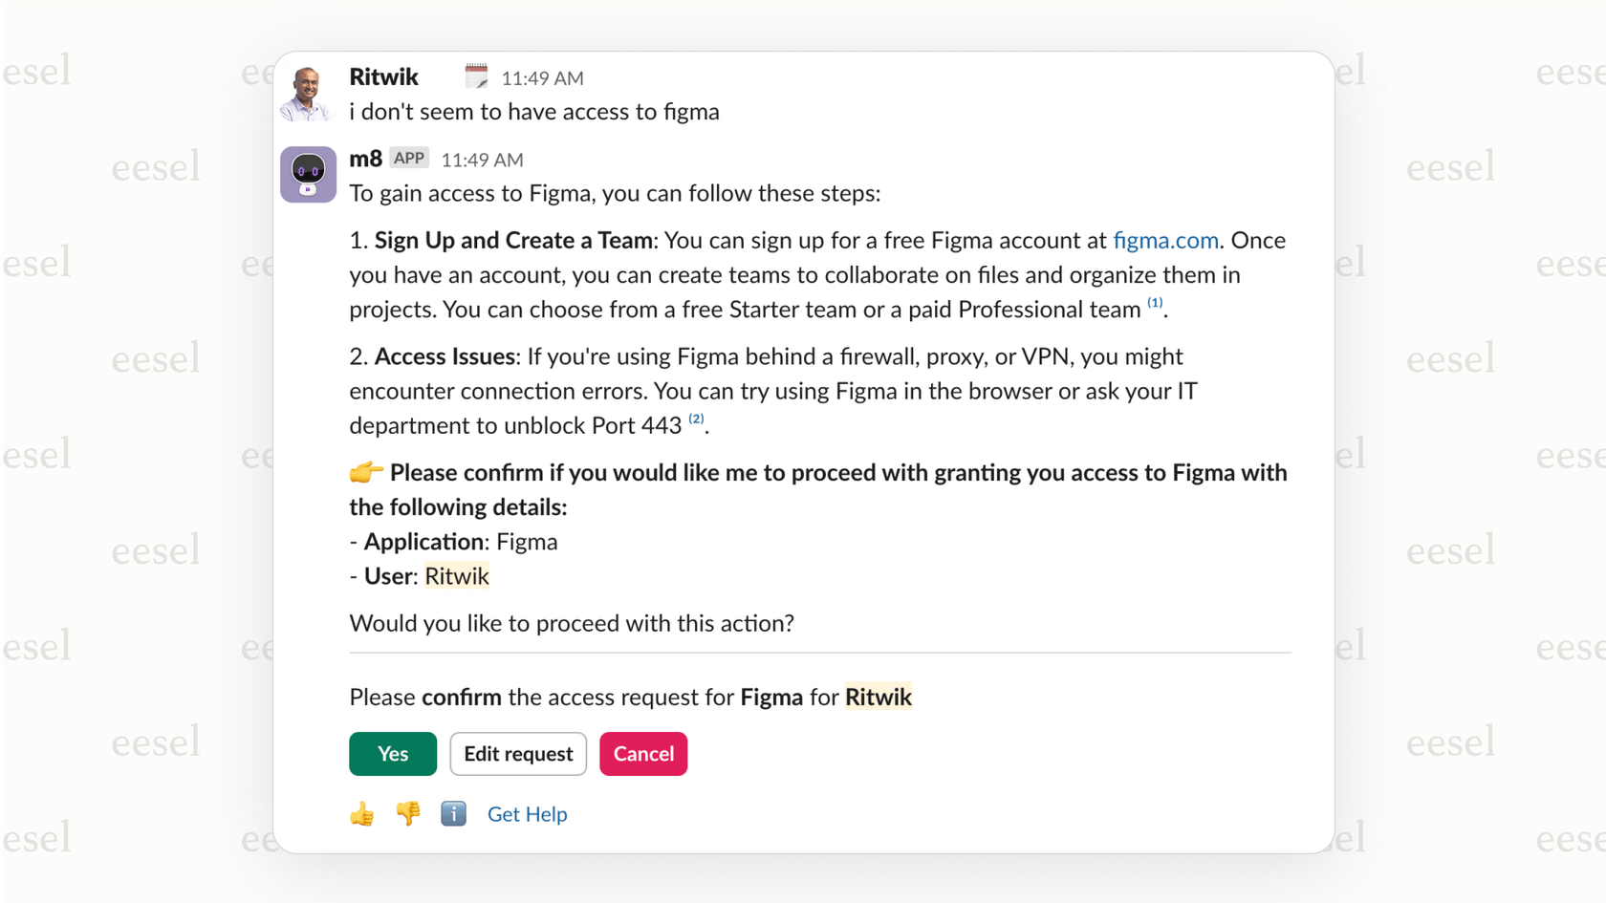The height and width of the screenshot is (903, 1606).
Task: Cancel the Figma access request
Action: pos(642,754)
